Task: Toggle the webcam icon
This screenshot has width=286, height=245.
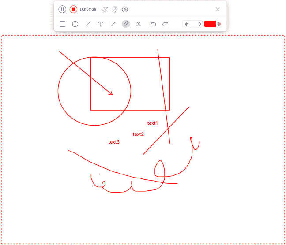Action: (x=115, y=9)
